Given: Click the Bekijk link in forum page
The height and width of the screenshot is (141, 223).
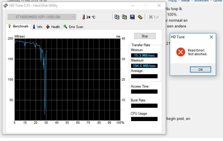Looking at the screenshot, I should pyautogui.click(x=185, y=1).
